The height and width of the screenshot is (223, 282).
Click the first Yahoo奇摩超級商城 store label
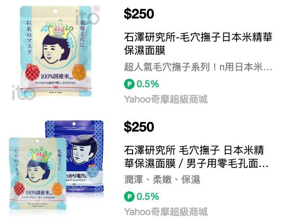point(165,99)
